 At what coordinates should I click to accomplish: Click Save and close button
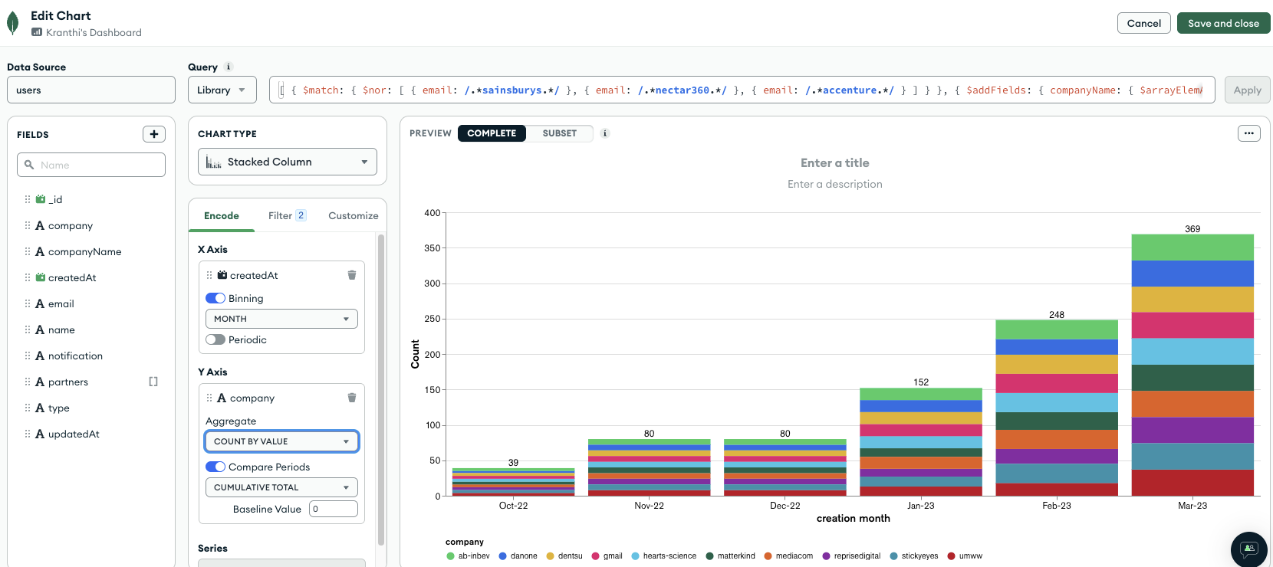(1223, 23)
